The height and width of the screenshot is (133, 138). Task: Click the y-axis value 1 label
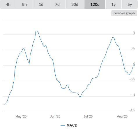coord(134,33)
